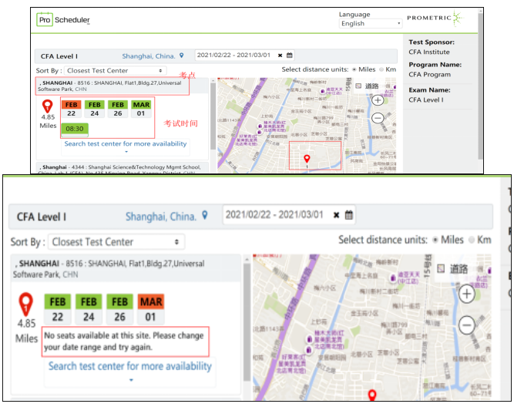The width and height of the screenshot is (514, 414).
Task: Toggle the 道路 map type in lower map
Action: (x=453, y=268)
